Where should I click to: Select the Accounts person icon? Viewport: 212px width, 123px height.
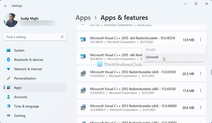tap(8, 97)
